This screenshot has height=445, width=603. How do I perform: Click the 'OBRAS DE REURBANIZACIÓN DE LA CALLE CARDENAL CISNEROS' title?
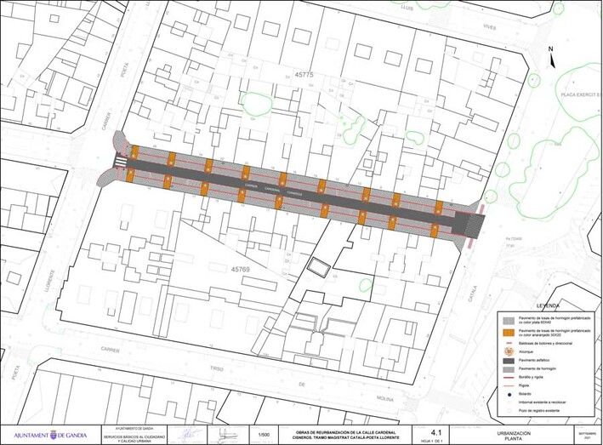344,435
